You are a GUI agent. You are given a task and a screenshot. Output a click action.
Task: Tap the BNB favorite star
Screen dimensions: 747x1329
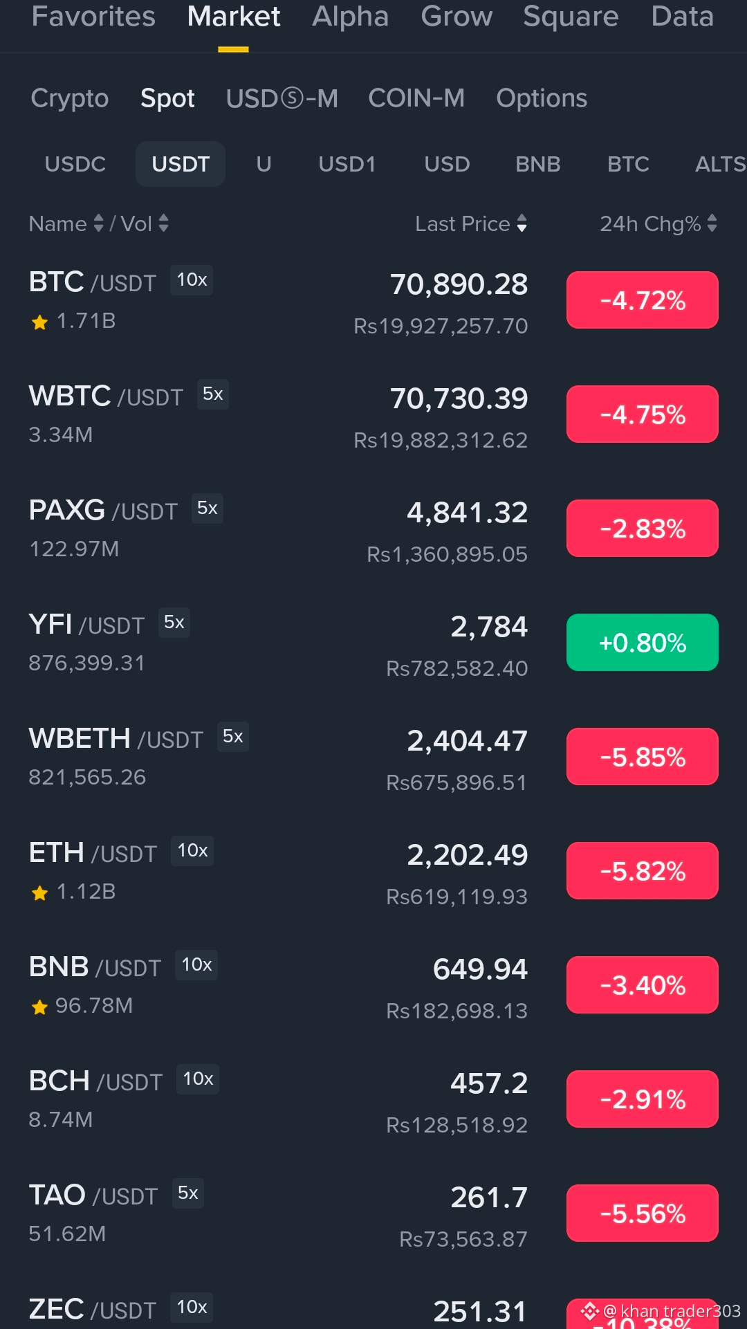[x=39, y=1007]
